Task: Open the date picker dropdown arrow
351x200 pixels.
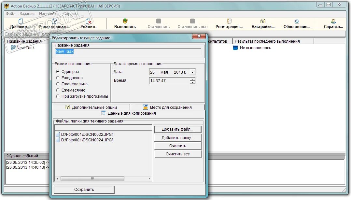Action: [192, 72]
